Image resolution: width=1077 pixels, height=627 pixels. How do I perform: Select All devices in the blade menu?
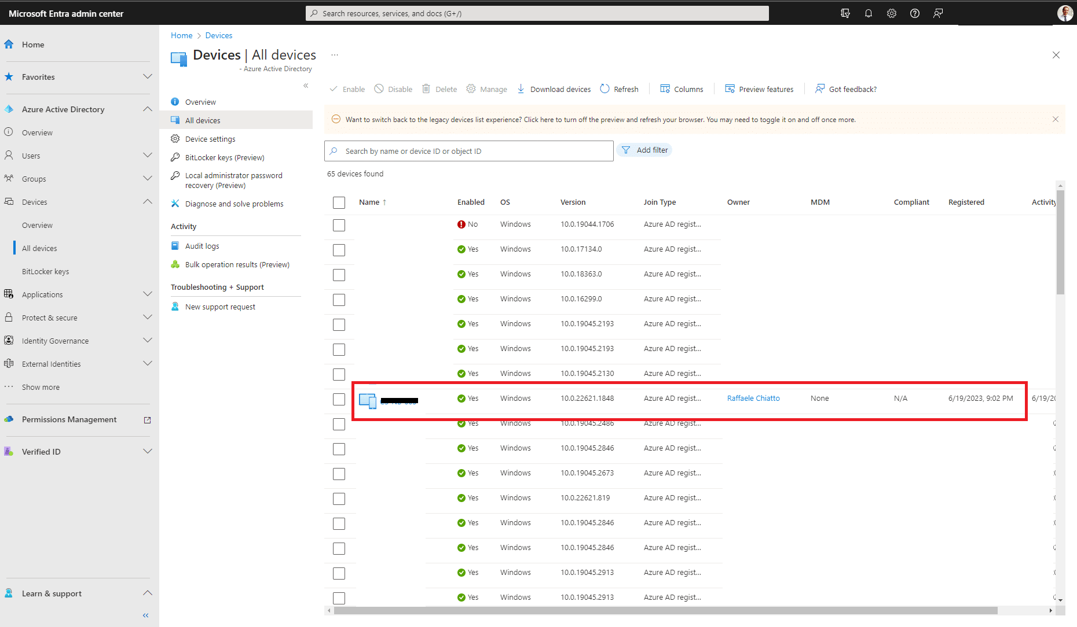(236, 120)
